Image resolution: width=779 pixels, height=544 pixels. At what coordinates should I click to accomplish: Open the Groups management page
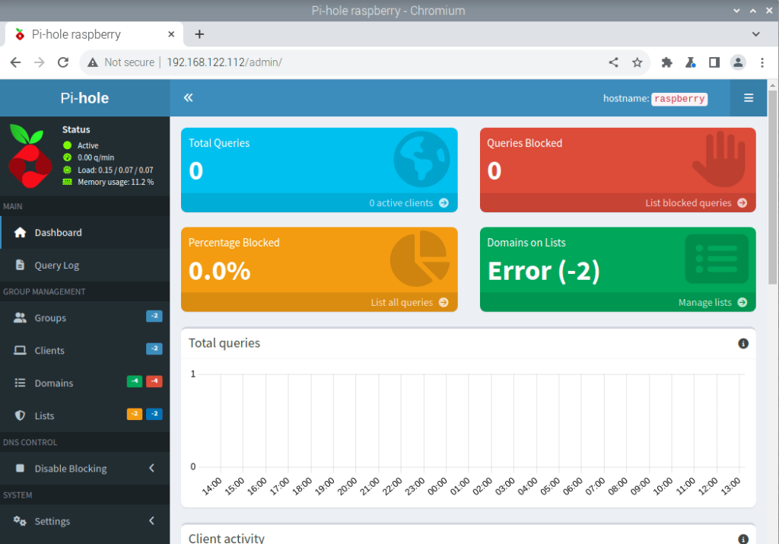click(x=85, y=318)
